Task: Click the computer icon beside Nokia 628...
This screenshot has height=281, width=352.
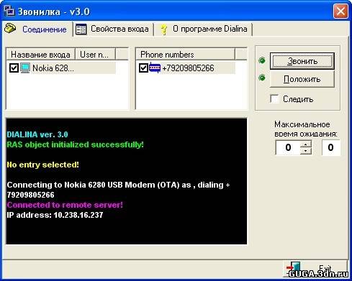Action: point(25,68)
